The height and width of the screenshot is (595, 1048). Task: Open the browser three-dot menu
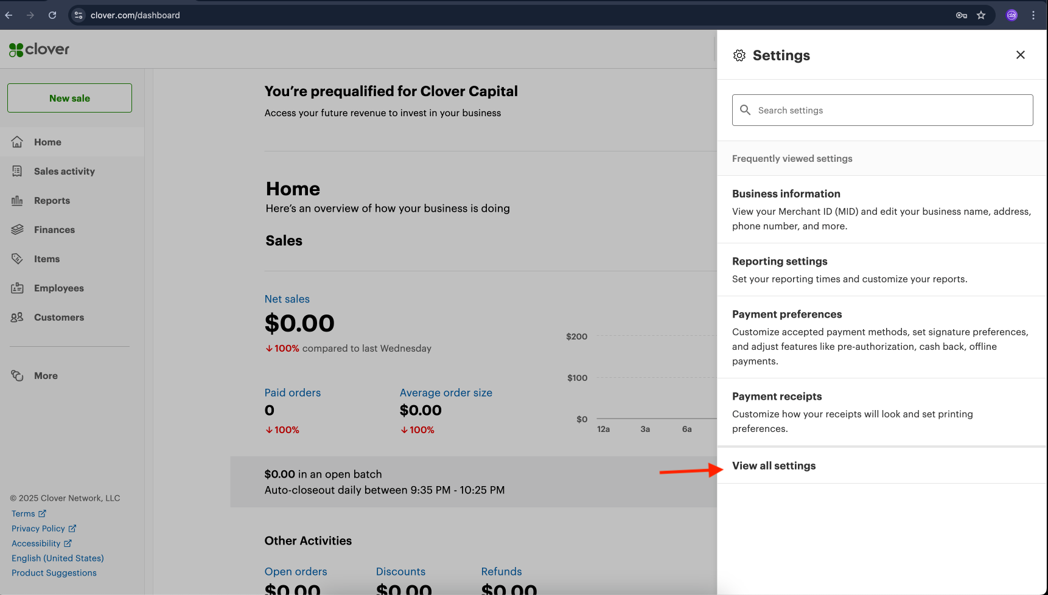pos(1033,15)
